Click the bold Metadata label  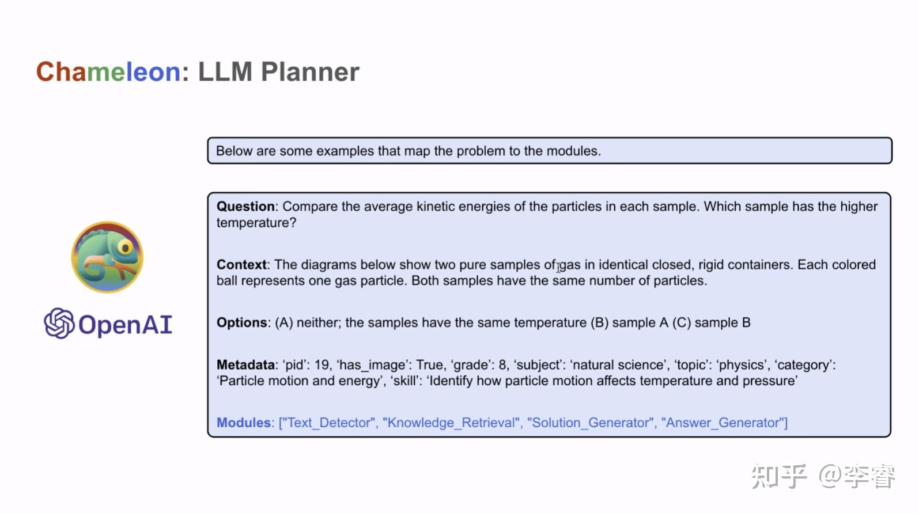246,365
